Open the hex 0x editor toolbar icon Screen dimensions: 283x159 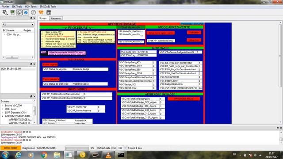pos(49,12)
